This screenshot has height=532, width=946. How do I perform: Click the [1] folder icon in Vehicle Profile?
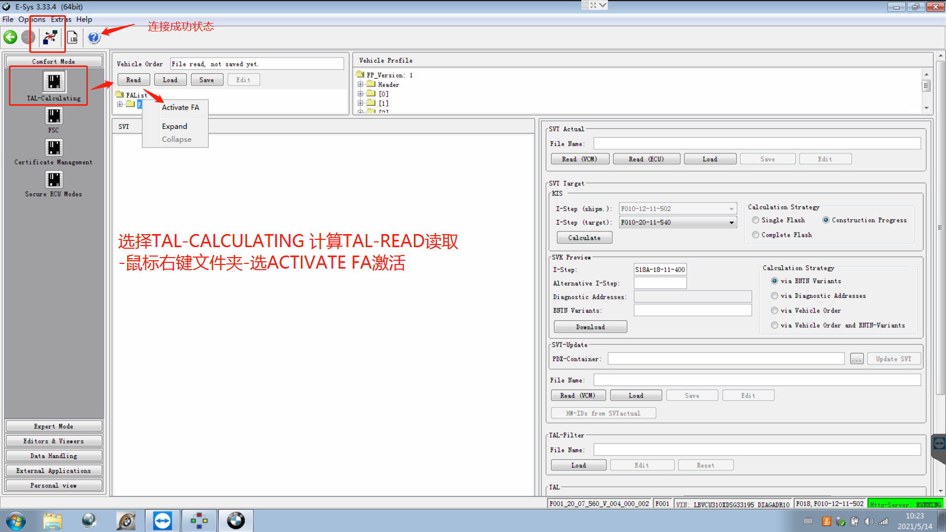click(371, 103)
